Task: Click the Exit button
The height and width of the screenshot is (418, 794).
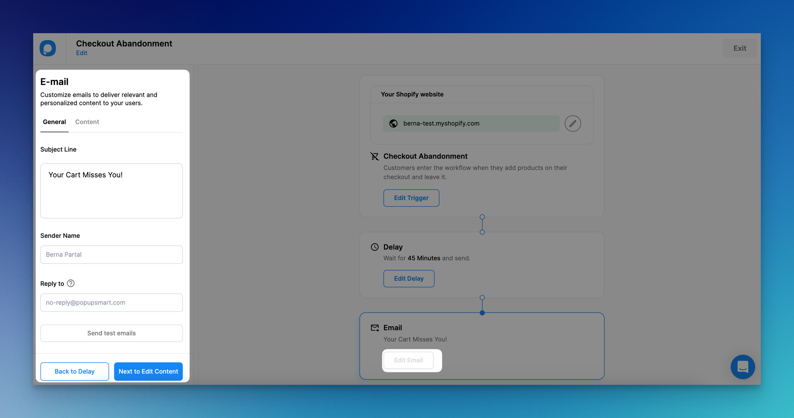Action: [x=740, y=48]
